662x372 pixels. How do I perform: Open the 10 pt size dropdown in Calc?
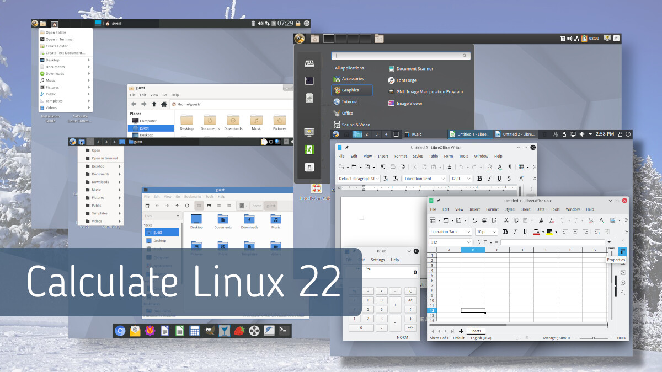(495, 232)
